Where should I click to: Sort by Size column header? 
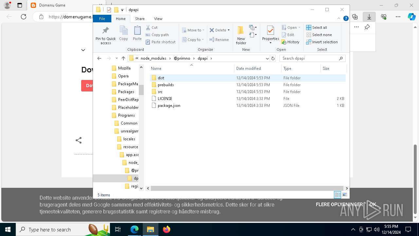tap(334, 69)
